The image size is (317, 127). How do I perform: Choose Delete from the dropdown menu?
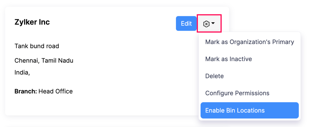click(x=214, y=76)
